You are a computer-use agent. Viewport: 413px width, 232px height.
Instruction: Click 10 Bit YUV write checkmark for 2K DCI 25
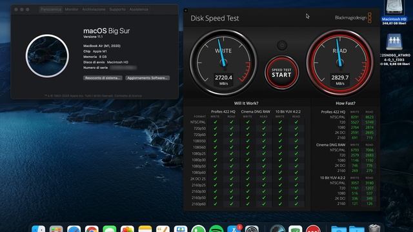[x=280, y=179]
